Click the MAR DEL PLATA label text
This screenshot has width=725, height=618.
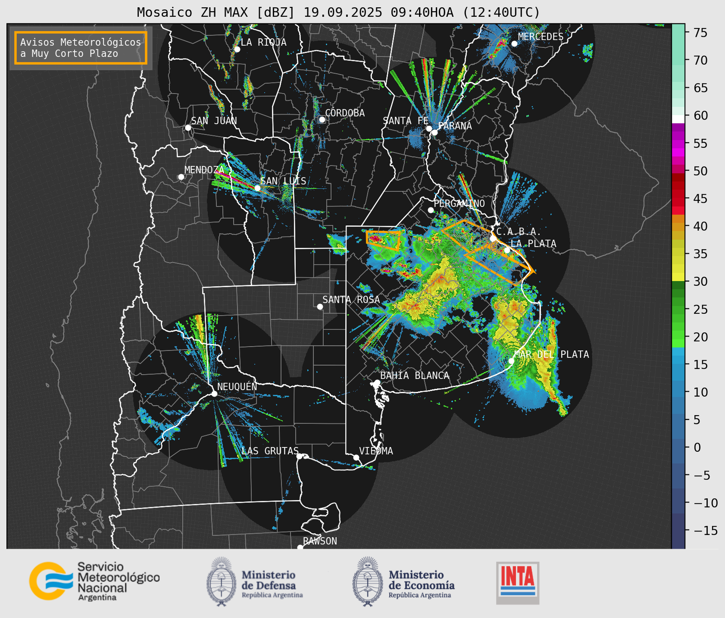(x=551, y=355)
